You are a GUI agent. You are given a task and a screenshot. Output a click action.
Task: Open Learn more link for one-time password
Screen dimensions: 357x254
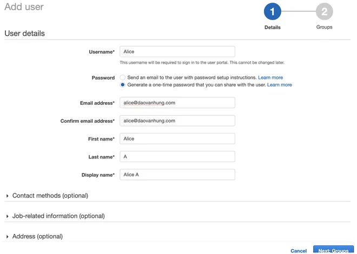coord(279,85)
